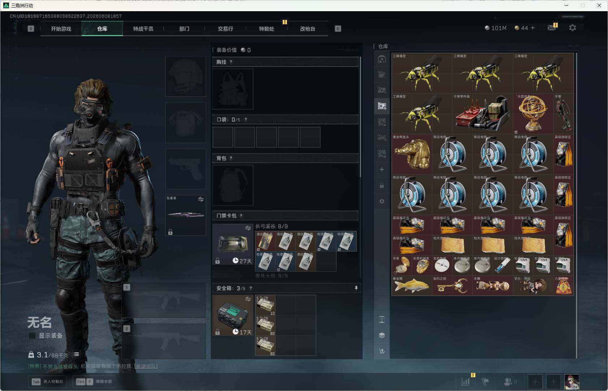This screenshot has height=391, width=608.
Task: Select primary weapon slot 1
Action: [164, 300]
